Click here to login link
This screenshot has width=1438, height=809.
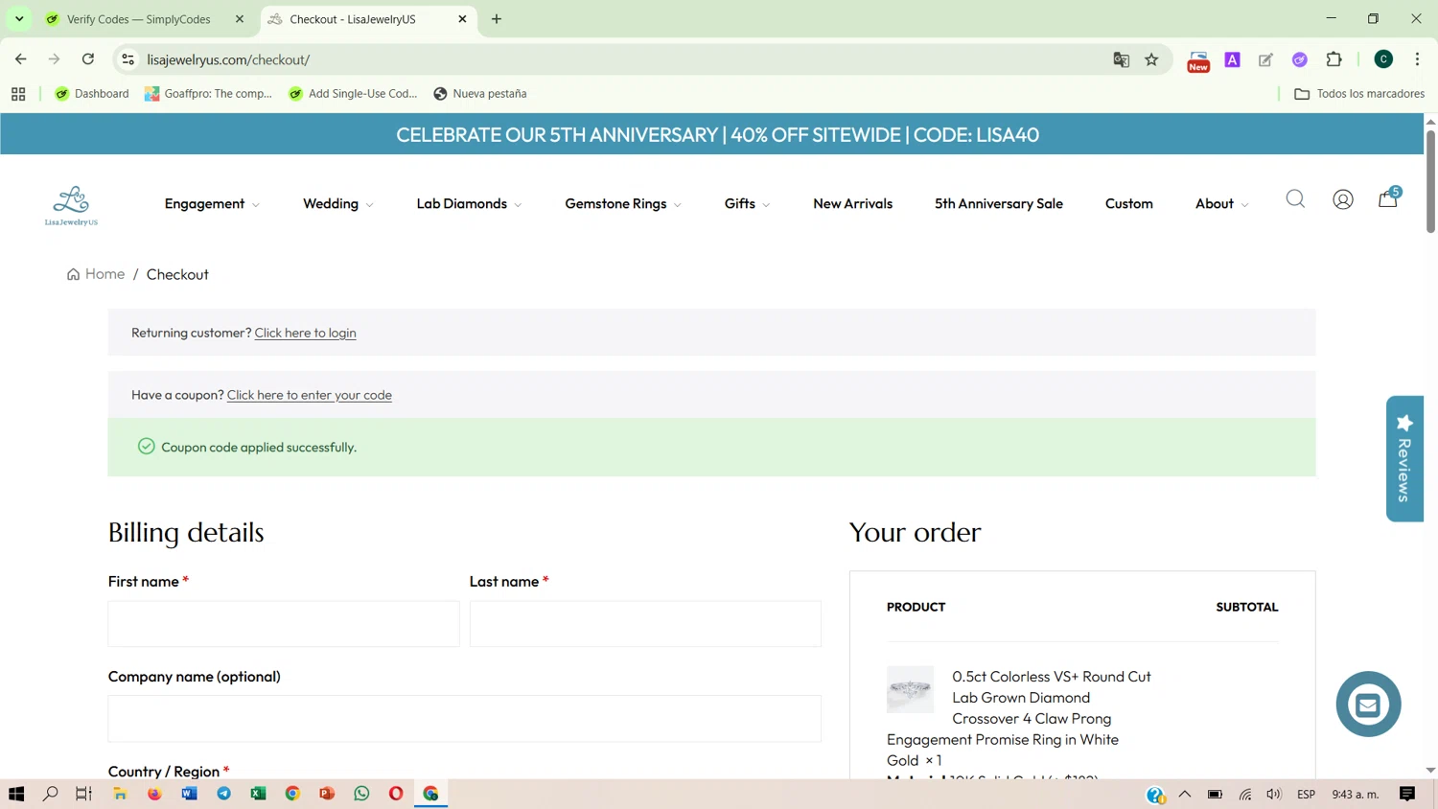pos(305,333)
